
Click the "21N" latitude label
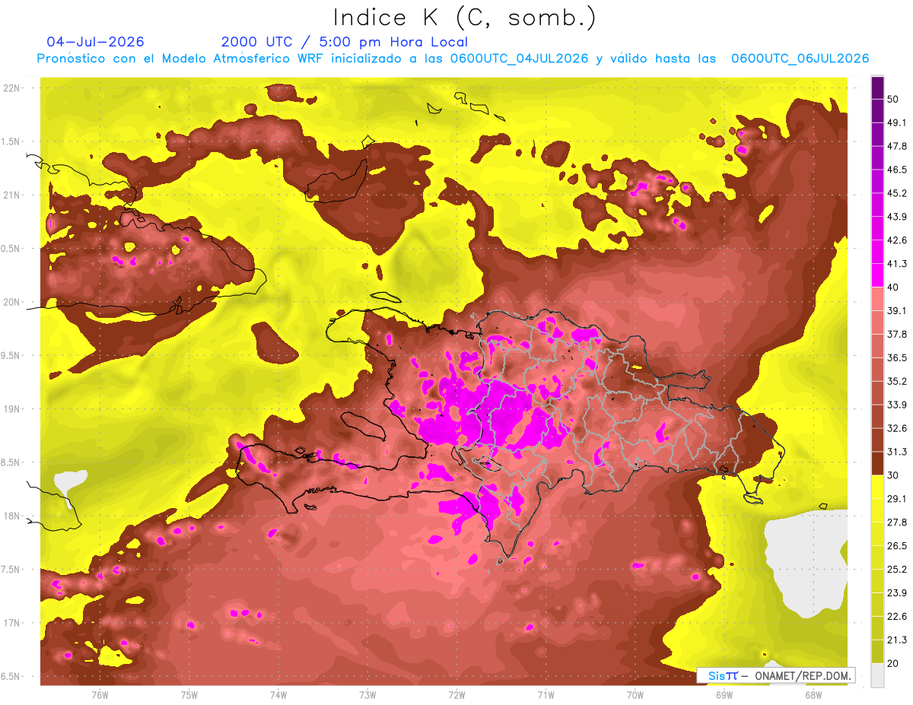(x=11, y=195)
